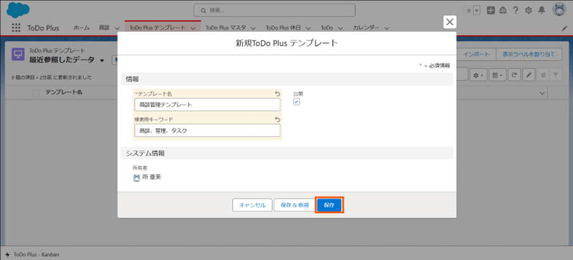Click the global 検索 search box

coord(274,11)
